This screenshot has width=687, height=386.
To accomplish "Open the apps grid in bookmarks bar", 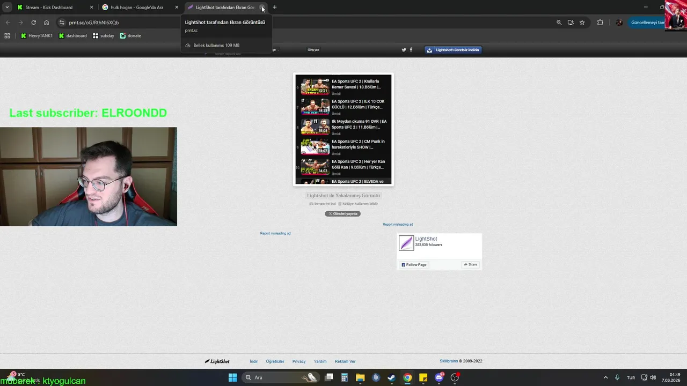I will [x=7, y=36].
